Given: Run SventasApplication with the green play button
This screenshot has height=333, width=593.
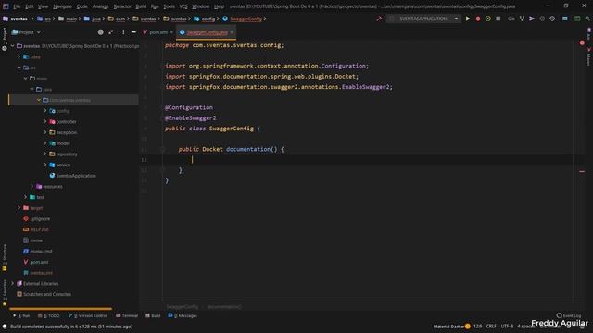Looking at the screenshot, I should (x=468, y=18).
